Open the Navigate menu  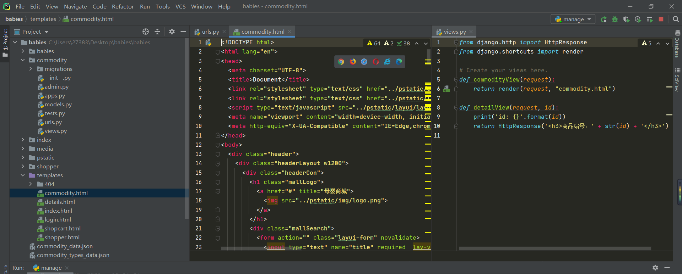75,6
